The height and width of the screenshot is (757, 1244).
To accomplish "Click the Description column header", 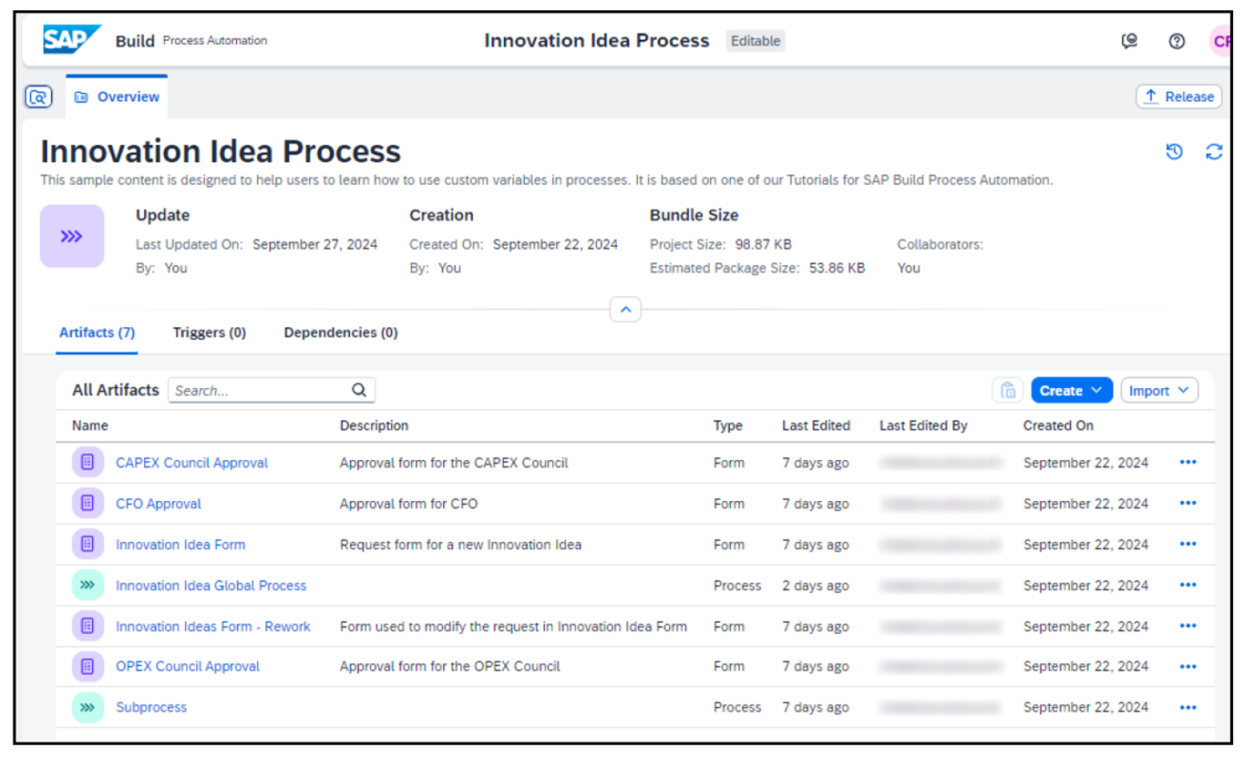I will coord(374,425).
